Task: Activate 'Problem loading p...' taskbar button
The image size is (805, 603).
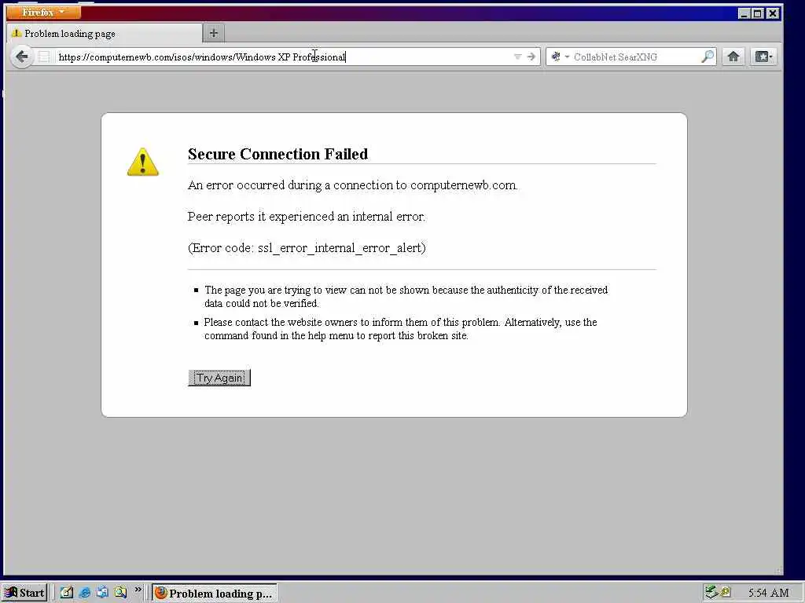Action: [215, 593]
